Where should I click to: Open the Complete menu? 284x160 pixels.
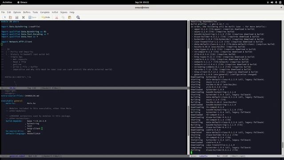point(45,12)
